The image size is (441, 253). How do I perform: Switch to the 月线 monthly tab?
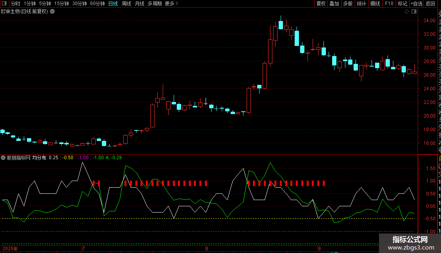tap(139, 4)
